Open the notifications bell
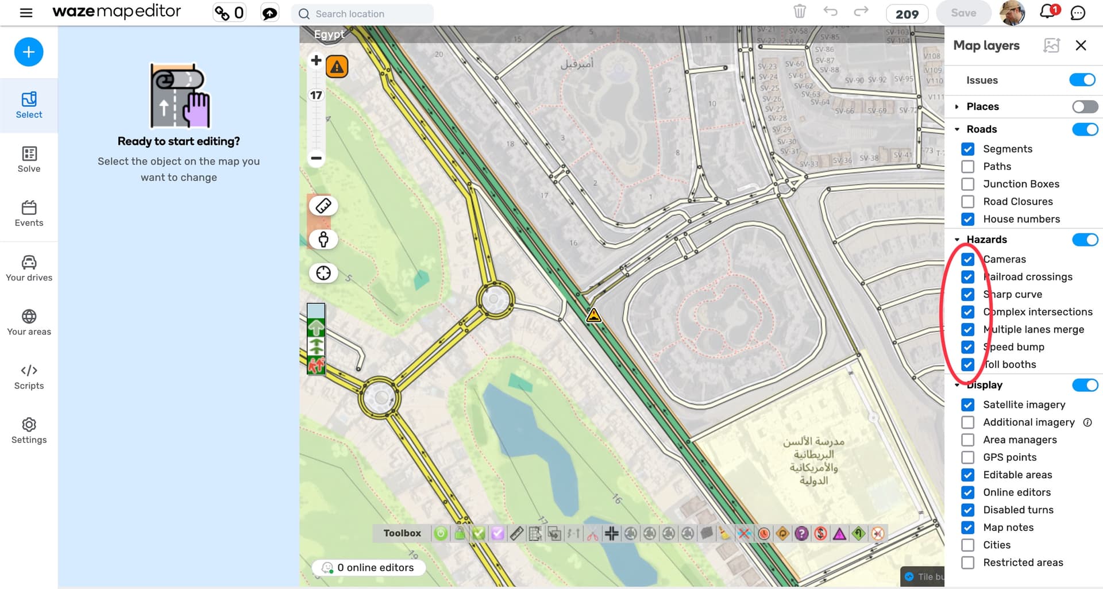 pyautogui.click(x=1048, y=13)
